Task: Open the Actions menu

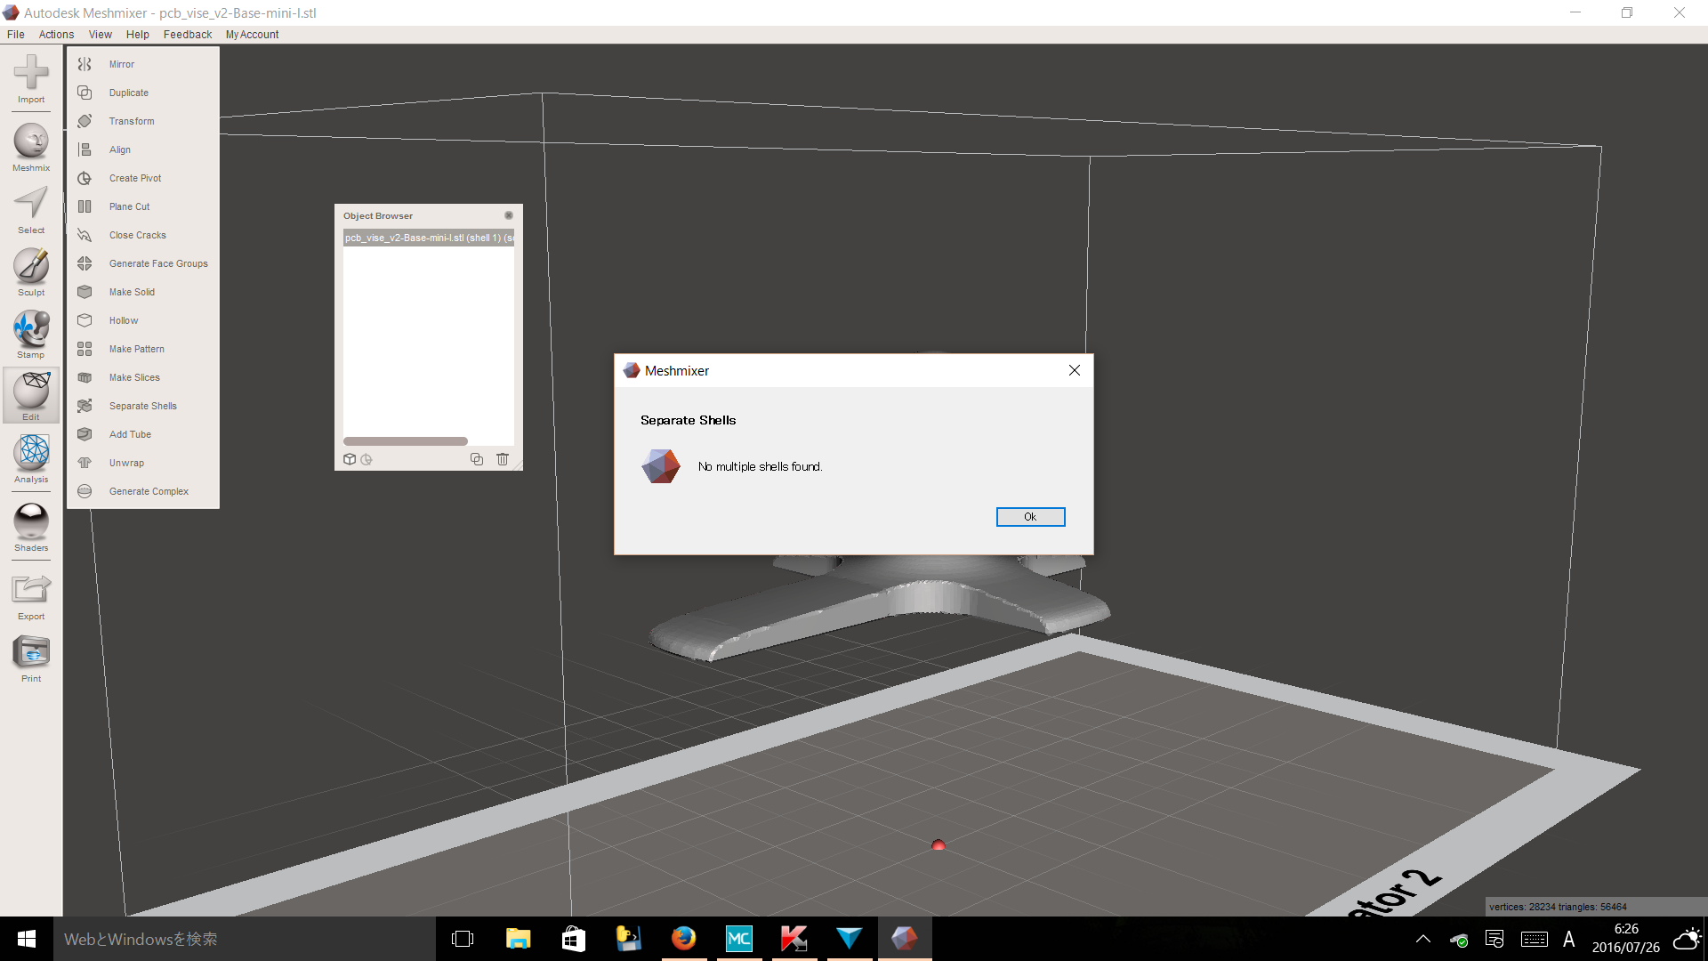Action: [56, 35]
